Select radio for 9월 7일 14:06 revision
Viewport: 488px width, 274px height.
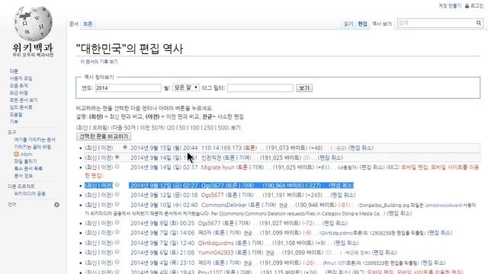(x=117, y=232)
